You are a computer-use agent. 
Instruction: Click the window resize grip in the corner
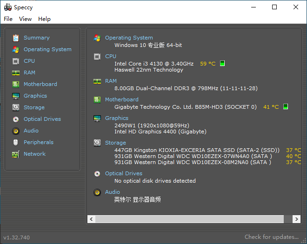coord(304,241)
